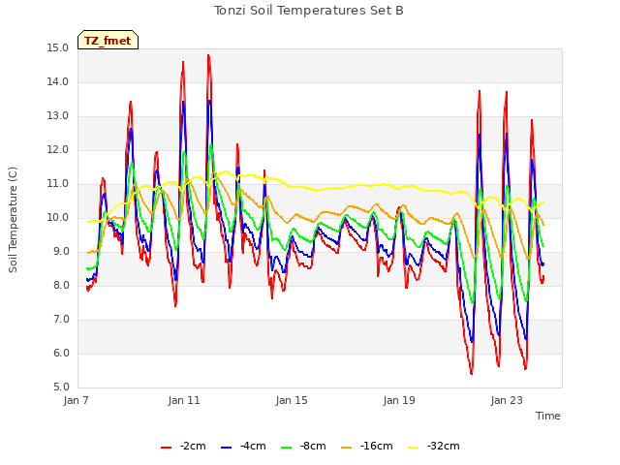Click the 10.0 y-axis tick label
The height and width of the screenshot is (465, 620).
(x=58, y=217)
